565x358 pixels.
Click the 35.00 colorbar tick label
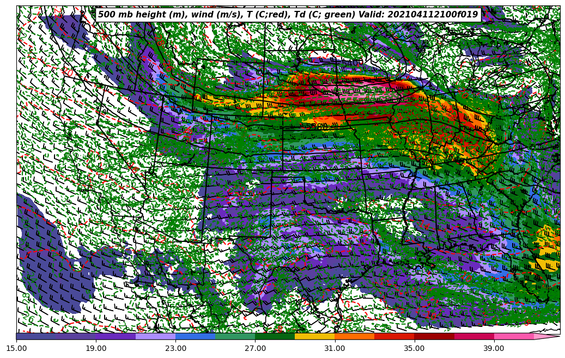click(x=414, y=347)
